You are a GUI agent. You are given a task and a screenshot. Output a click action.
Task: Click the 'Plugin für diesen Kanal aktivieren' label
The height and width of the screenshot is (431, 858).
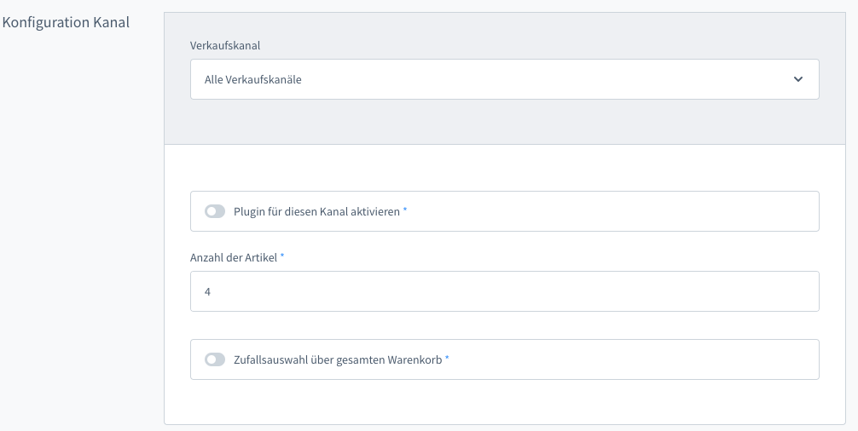coord(316,211)
